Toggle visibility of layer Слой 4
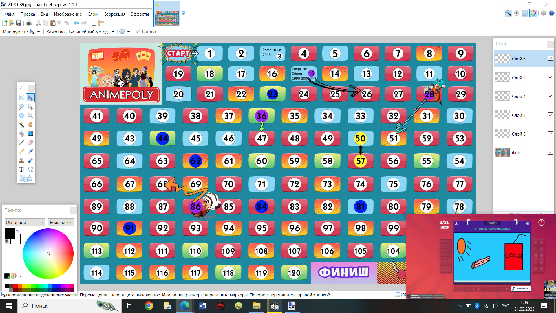This screenshot has height=313, width=556. pos(550,96)
